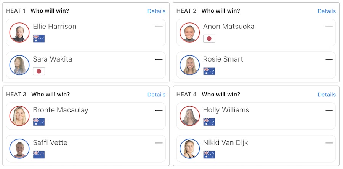Screen dimensions: 343x169
Task: Click the Australian flag under Holly Williams
Action: pyautogui.click(x=209, y=122)
